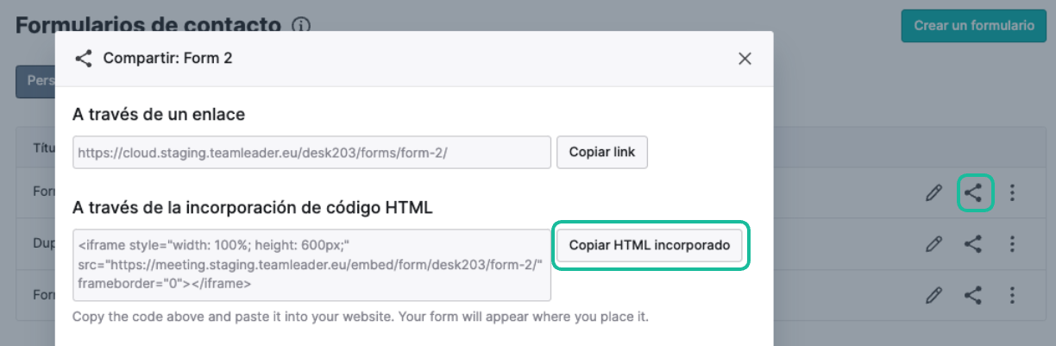Viewport: 1056px width, 346px height.
Task: Open the three-dot menu of first row
Action: [1013, 193]
